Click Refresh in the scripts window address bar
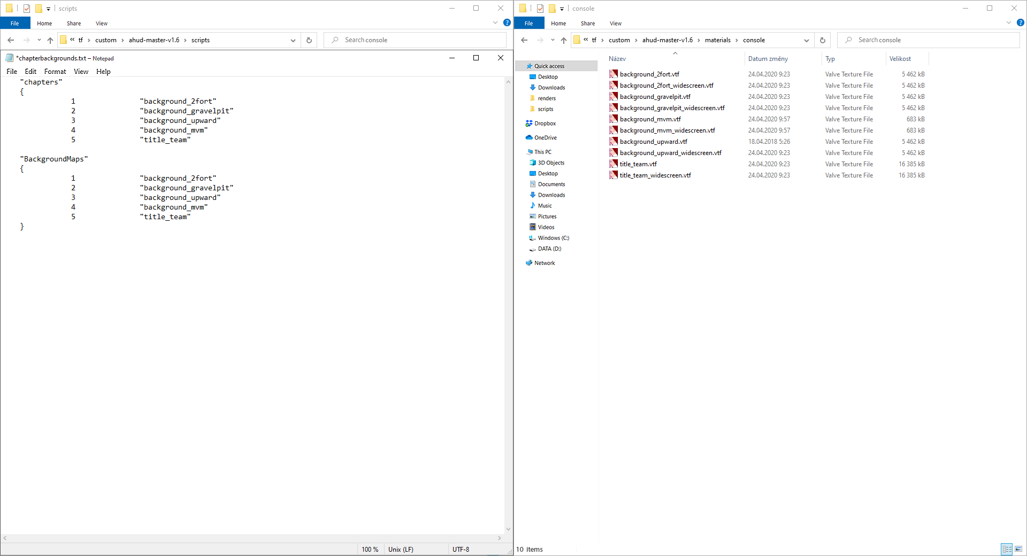1027x556 pixels. tap(309, 40)
